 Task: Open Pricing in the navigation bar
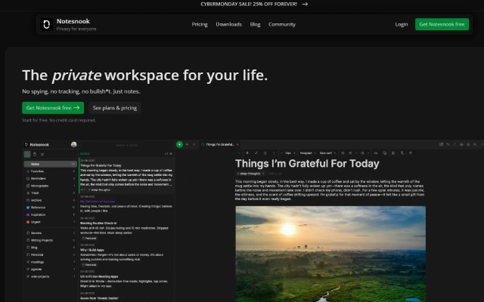[x=200, y=24]
